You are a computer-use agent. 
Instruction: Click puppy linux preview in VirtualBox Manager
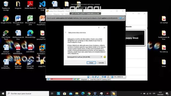pyautogui.click(x=135, y=38)
